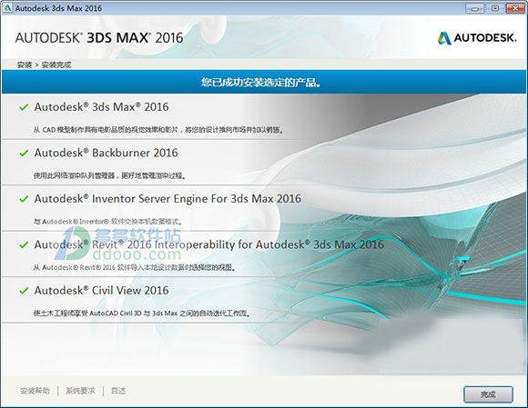Viewport: 528px width, 408px height.
Task: Click green checkmark beside Inventor Server Engine
Action: [x=24, y=199]
